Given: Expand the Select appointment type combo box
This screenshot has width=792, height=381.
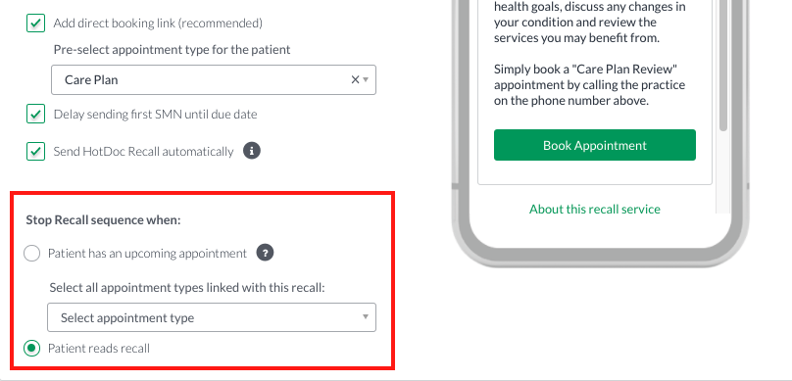Looking at the screenshot, I should pyautogui.click(x=212, y=317).
